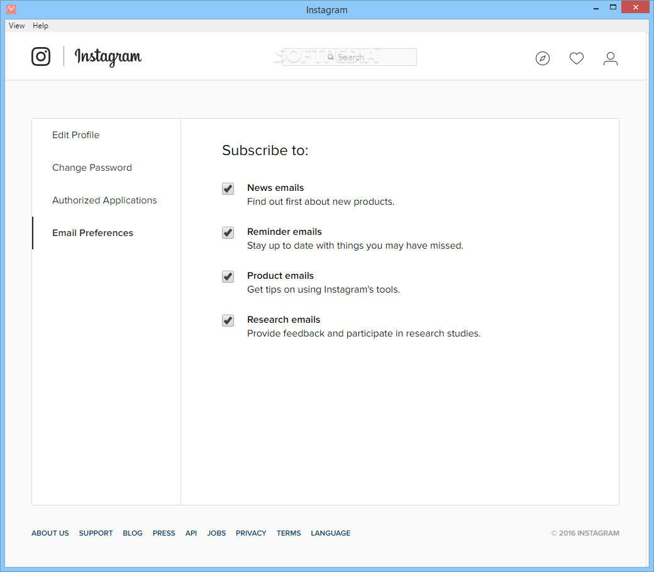Open the Explore compass icon
The width and height of the screenshot is (654, 572).
542,58
